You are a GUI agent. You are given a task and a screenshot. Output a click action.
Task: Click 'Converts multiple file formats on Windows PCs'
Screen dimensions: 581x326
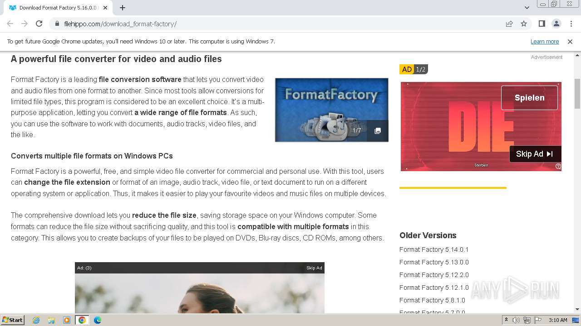pyautogui.click(x=92, y=156)
